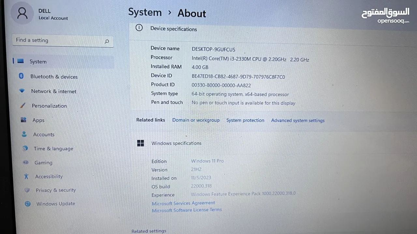Click the version value 21H2
This screenshot has width=417, height=234.
[x=196, y=169]
